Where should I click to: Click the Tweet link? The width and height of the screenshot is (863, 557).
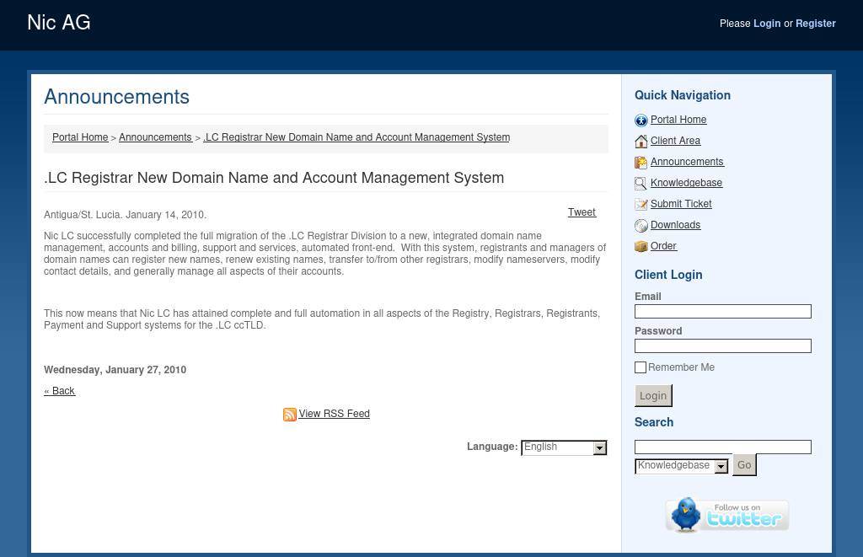582,212
